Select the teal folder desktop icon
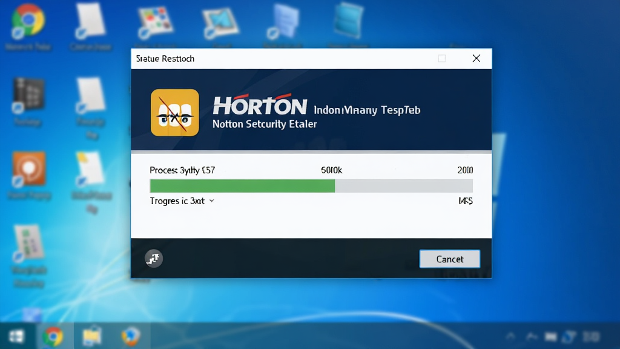The image size is (620, 349). [348, 21]
